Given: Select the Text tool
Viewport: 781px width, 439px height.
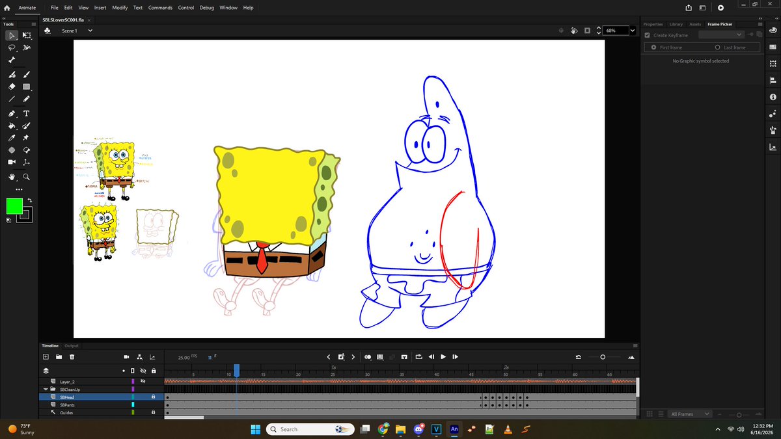Looking at the screenshot, I should point(27,113).
